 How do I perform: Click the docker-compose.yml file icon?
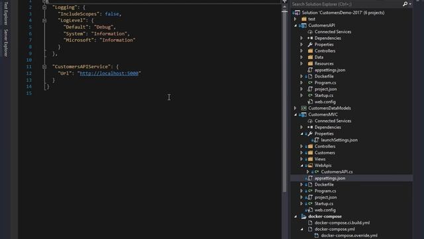[310, 229]
